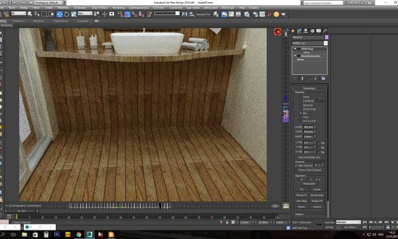398x239 pixels.
Task: Open the Material Editor from the toolbar
Action: [x=247, y=14]
